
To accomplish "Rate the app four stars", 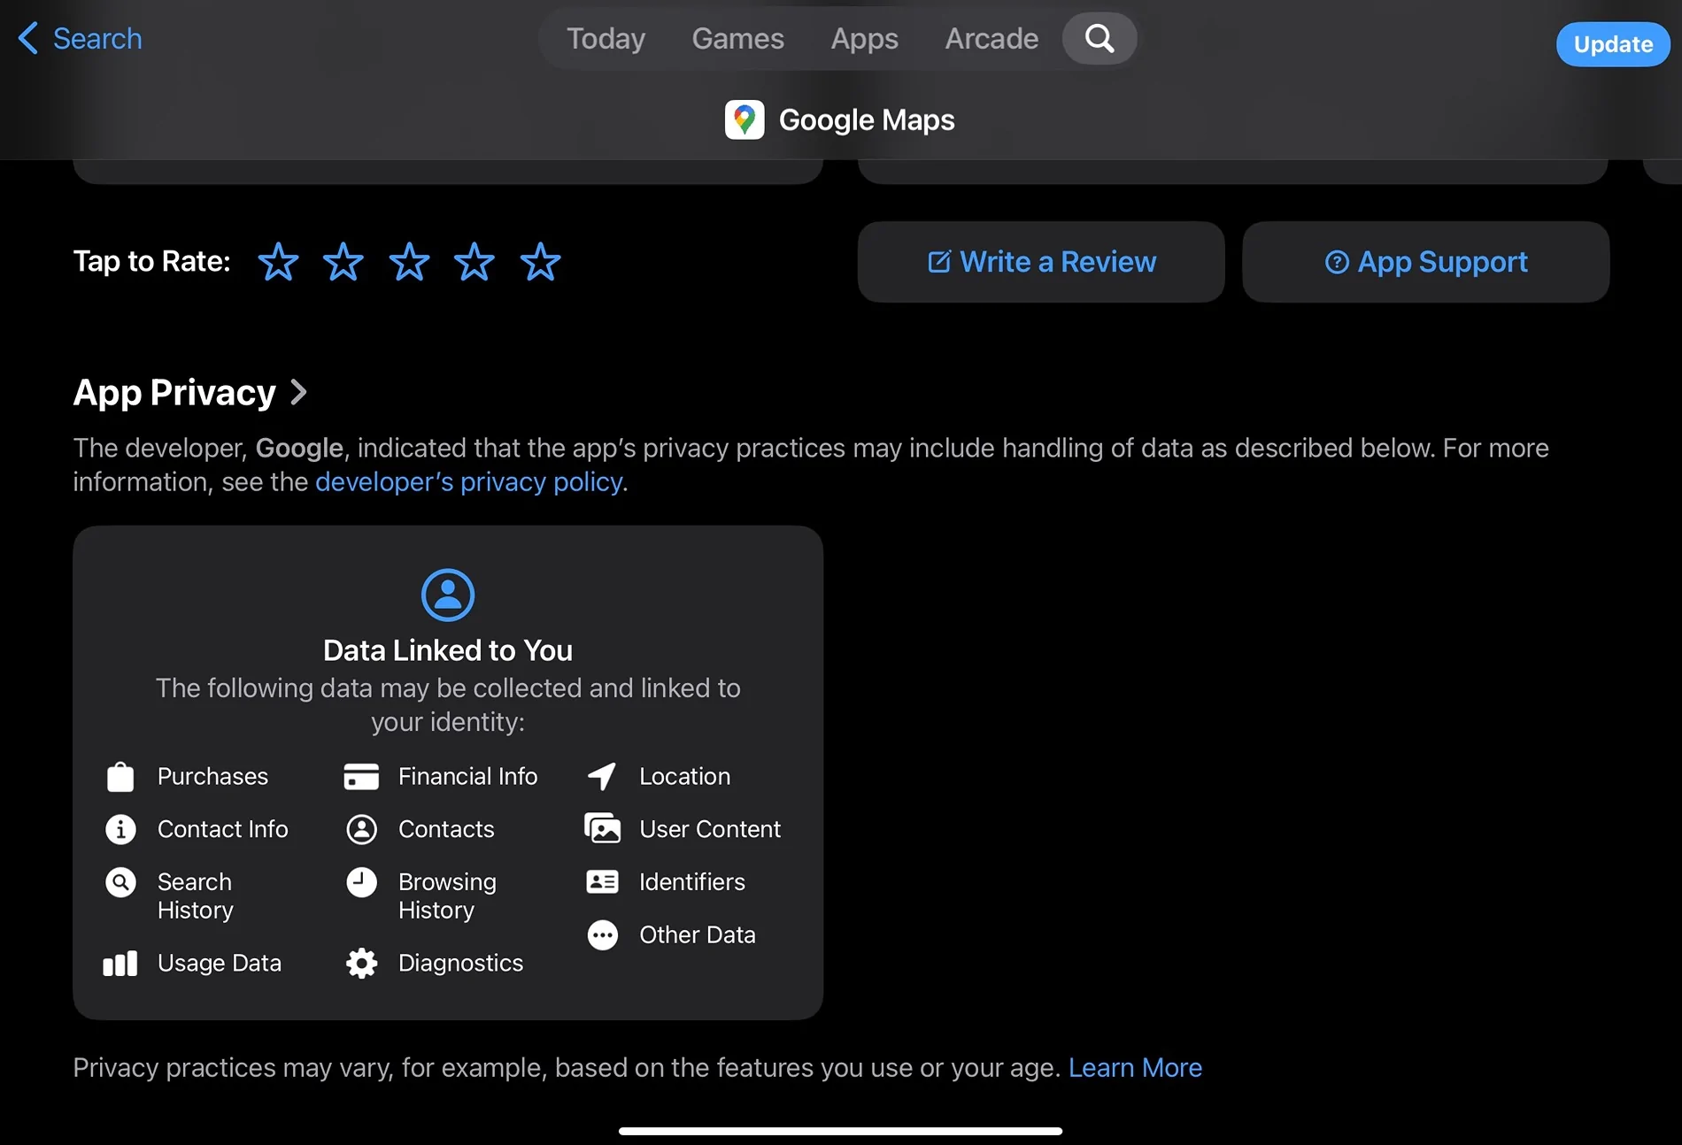I will pos(475,262).
